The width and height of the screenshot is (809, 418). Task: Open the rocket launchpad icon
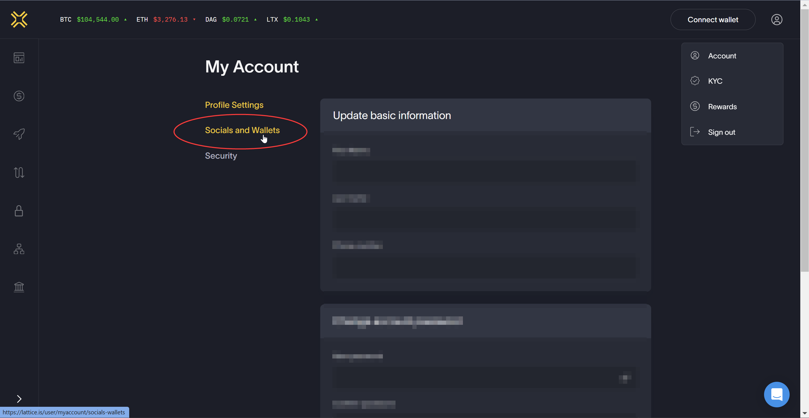coord(19,134)
